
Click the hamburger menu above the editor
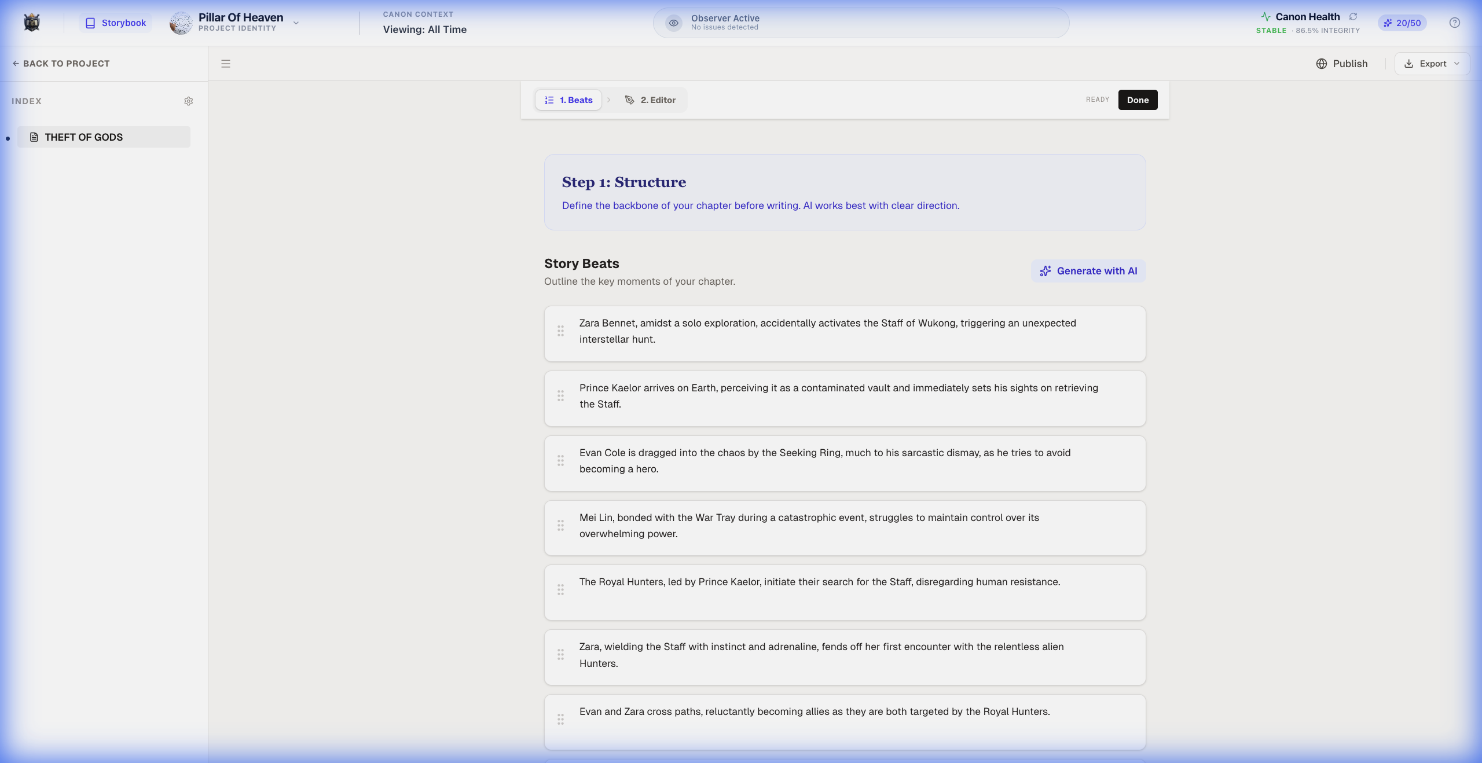(226, 64)
